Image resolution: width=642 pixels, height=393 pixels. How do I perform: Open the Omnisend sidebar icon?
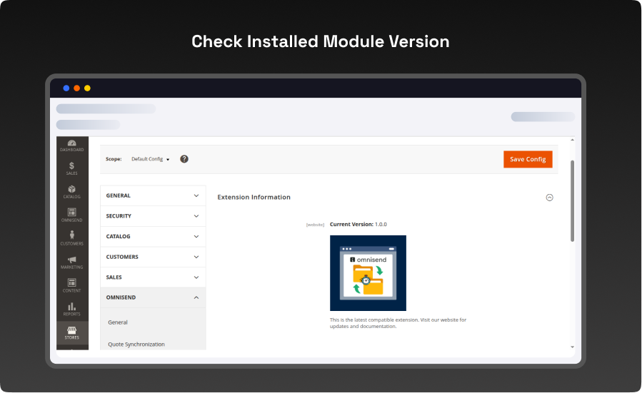pyautogui.click(x=72, y=215)
